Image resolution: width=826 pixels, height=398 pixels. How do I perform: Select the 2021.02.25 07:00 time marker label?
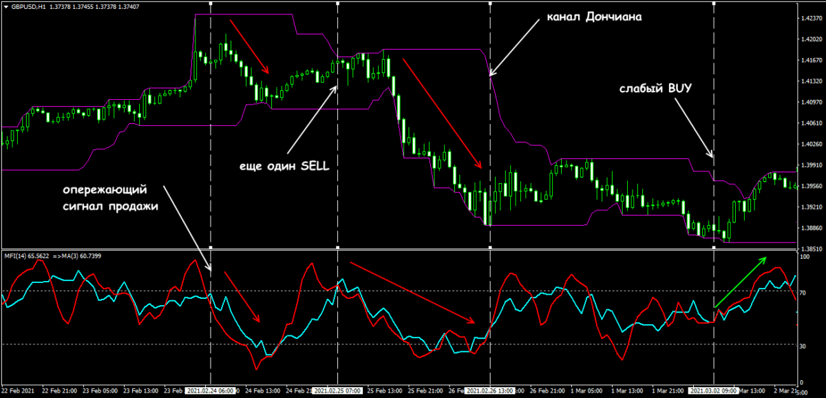[337, 390]
